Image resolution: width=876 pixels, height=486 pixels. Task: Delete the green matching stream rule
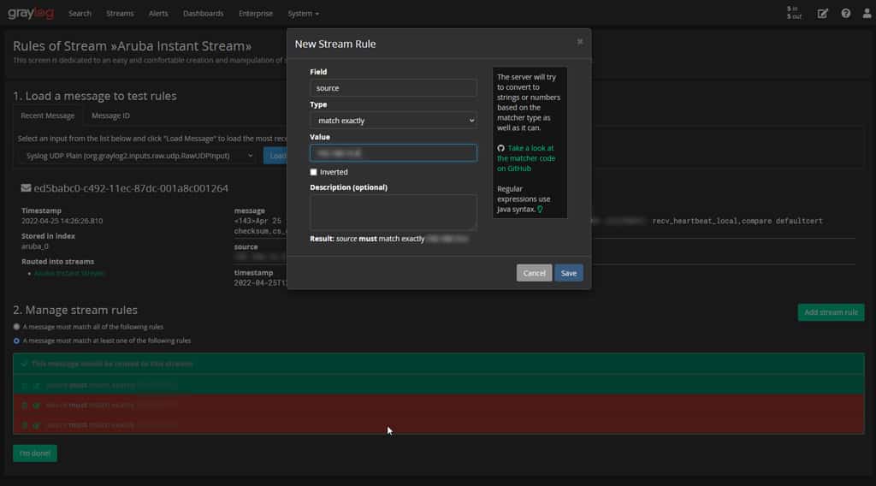[24, 385]
